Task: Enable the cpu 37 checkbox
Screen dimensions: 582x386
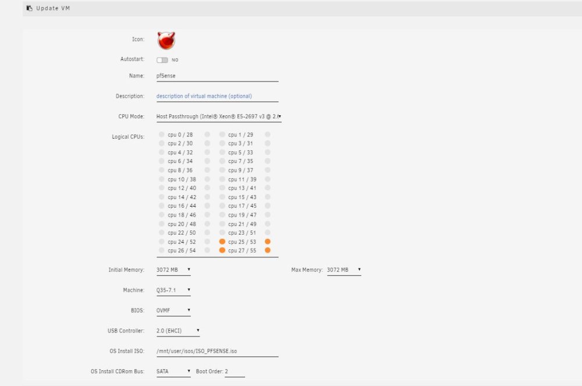Action: click(268, 170)
